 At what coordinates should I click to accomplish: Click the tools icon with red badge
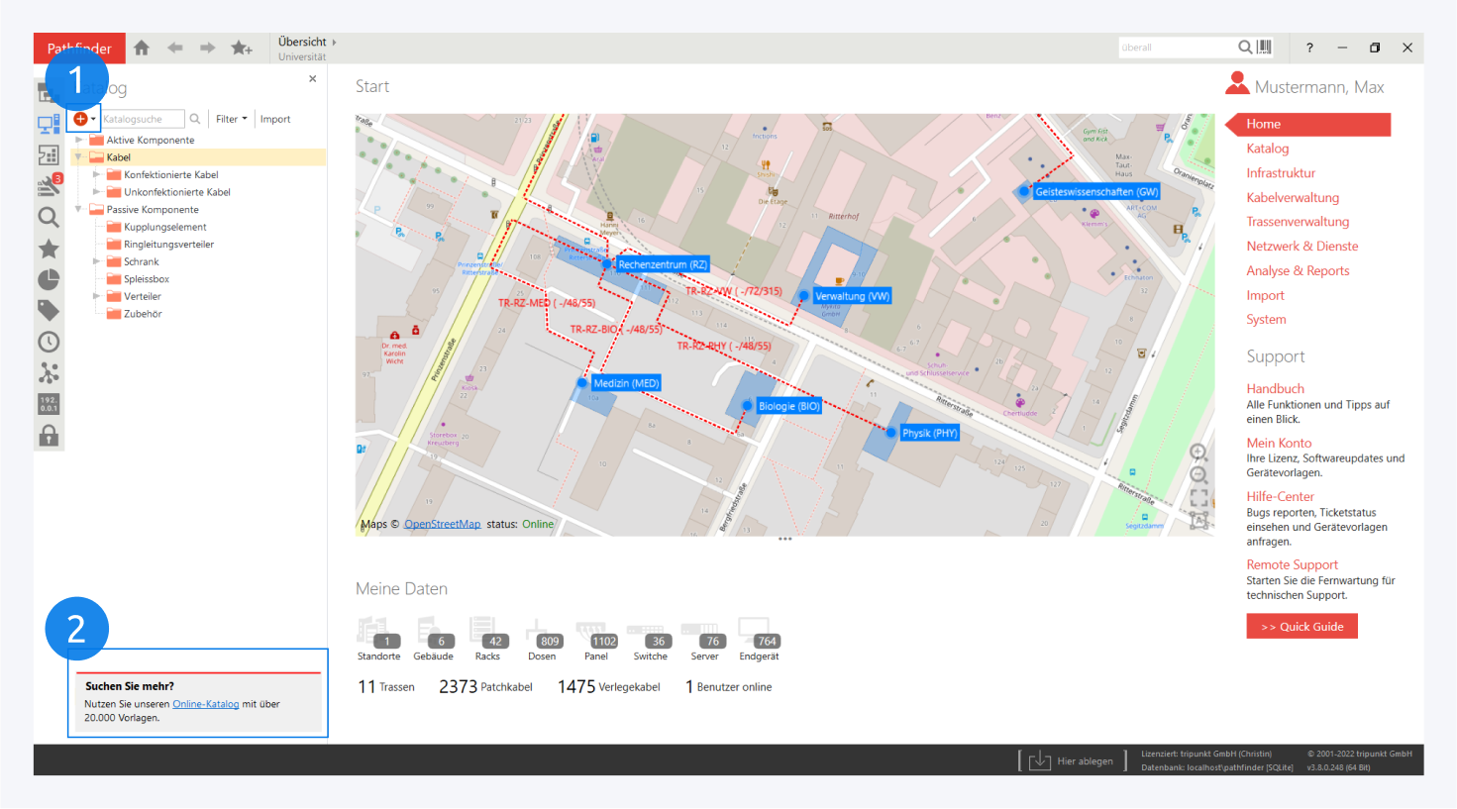(49, 185)
